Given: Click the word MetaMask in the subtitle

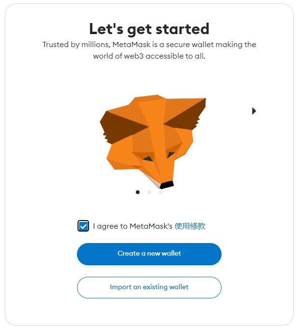Looking at the screenshot, I should tap(131, 45).
